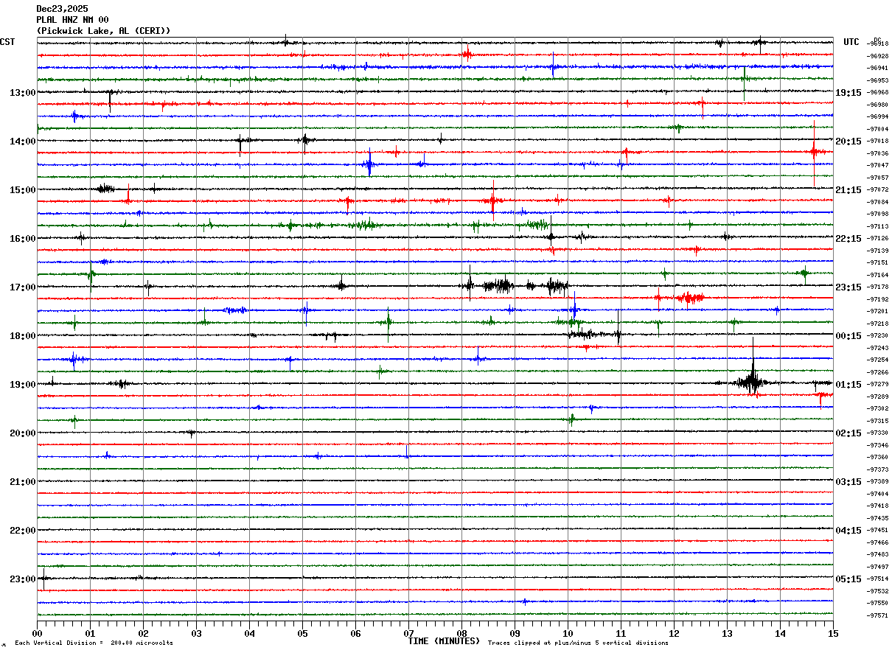Image resolution: width=892 pixels, height=653 pixels.
Task: Click the DC offset value -97178
Action: [878, 287]
